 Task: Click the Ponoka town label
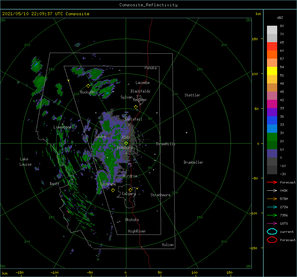[x=150, y=68]
